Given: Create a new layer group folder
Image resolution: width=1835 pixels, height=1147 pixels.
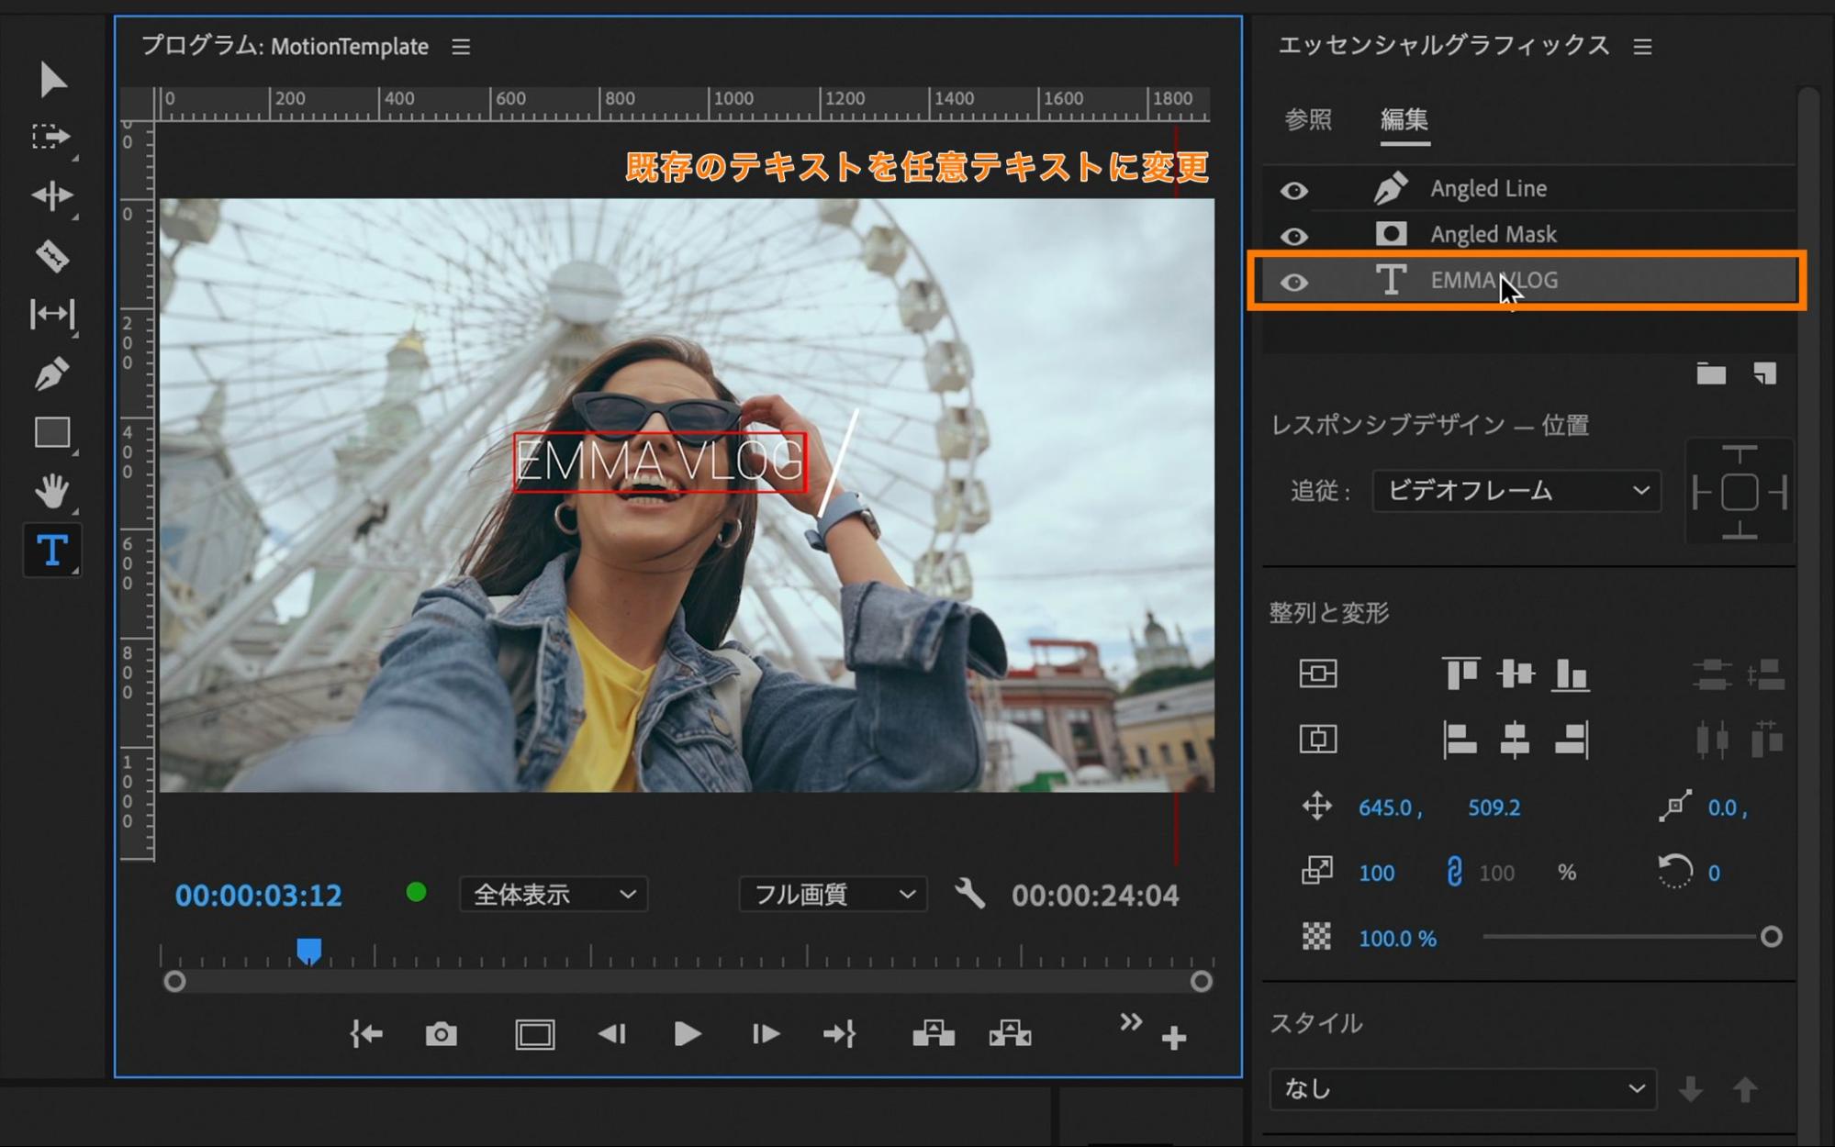Looking at the screenshot, I should click(x=1711, y=374).
